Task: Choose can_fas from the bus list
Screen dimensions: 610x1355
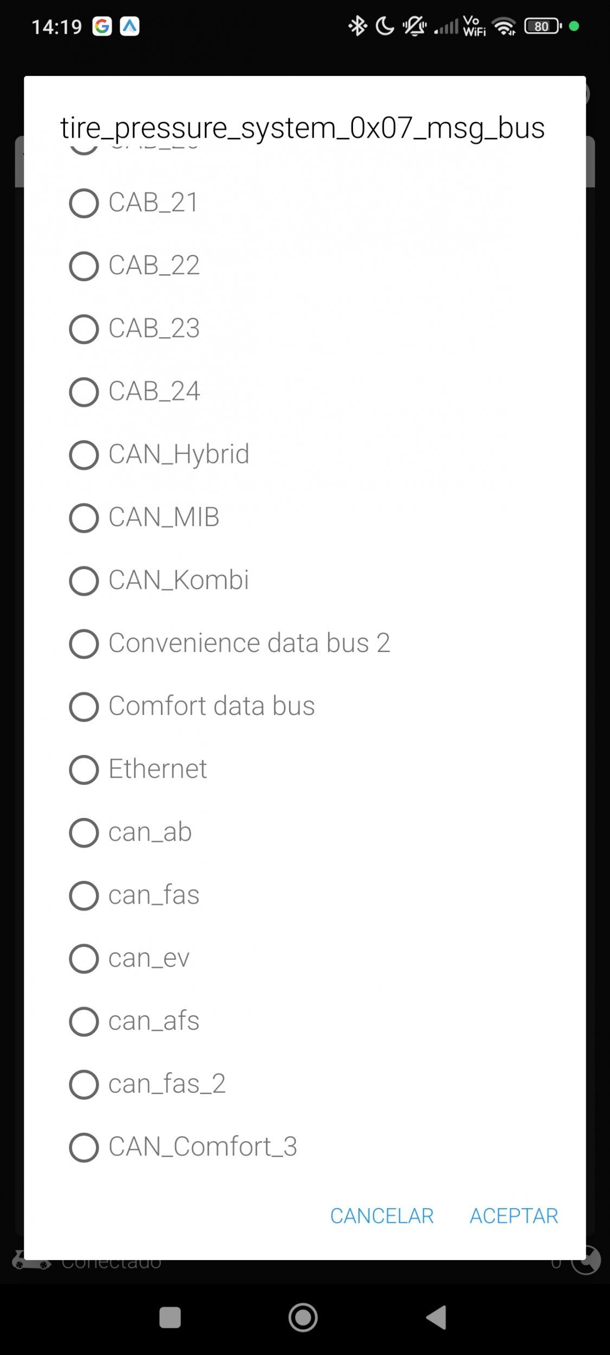Action: (x=84, y=895)
